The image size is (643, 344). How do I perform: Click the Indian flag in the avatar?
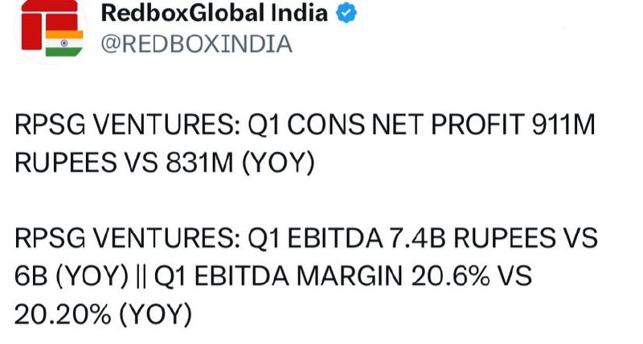point(64,43)
